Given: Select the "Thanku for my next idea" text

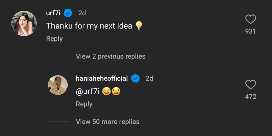Looking at the screenshot, I should pos(89,26).
